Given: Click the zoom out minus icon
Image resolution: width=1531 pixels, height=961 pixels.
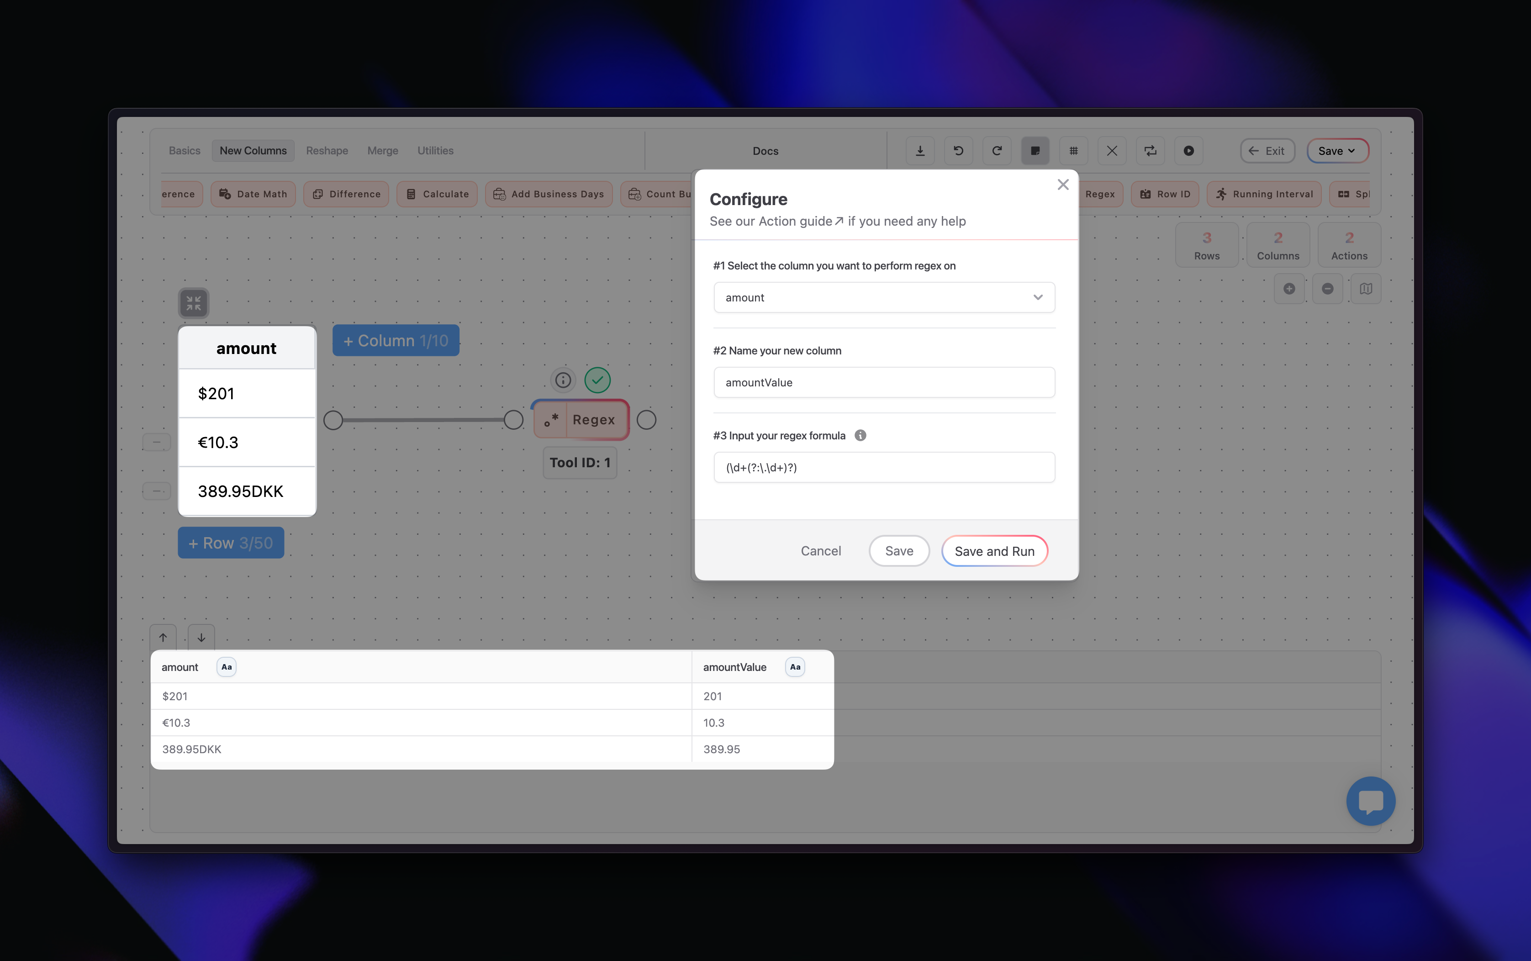Looking at the screenshot, I should tap(1328, 289).
